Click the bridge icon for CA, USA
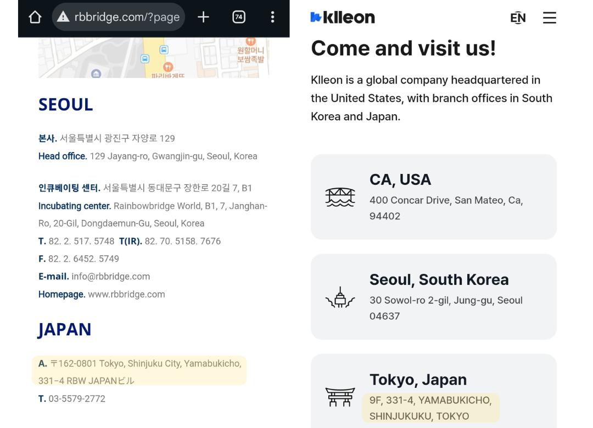Image resolution: width=593 pixels, height=428 pixels. 340,197
